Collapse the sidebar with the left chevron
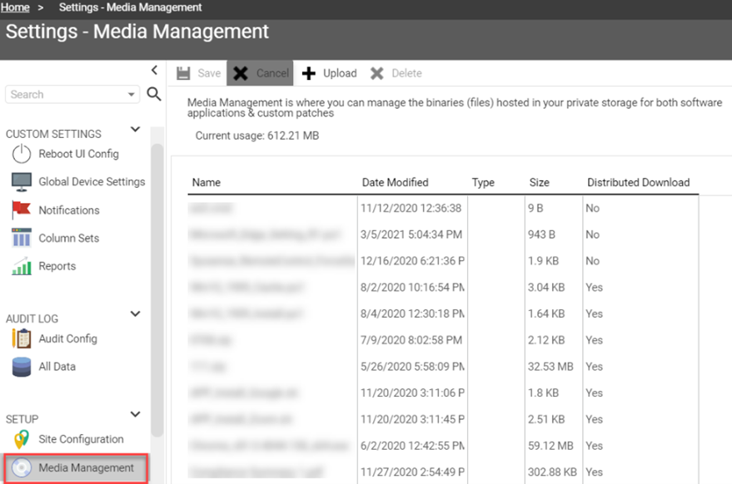Viewport: 732px width, 484px height. point(155,71)
